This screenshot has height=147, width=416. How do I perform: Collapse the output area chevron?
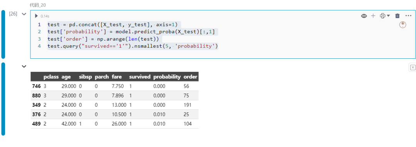point(24,66)
